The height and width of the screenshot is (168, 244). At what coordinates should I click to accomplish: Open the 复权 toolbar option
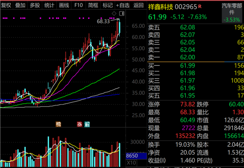tap(6, 5)
